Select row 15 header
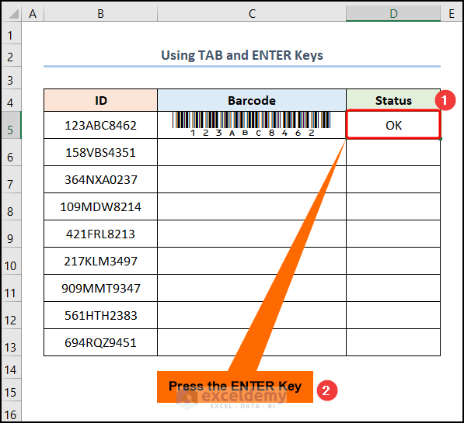The height and width of the screenshot is (423, 464). point(11,390)
